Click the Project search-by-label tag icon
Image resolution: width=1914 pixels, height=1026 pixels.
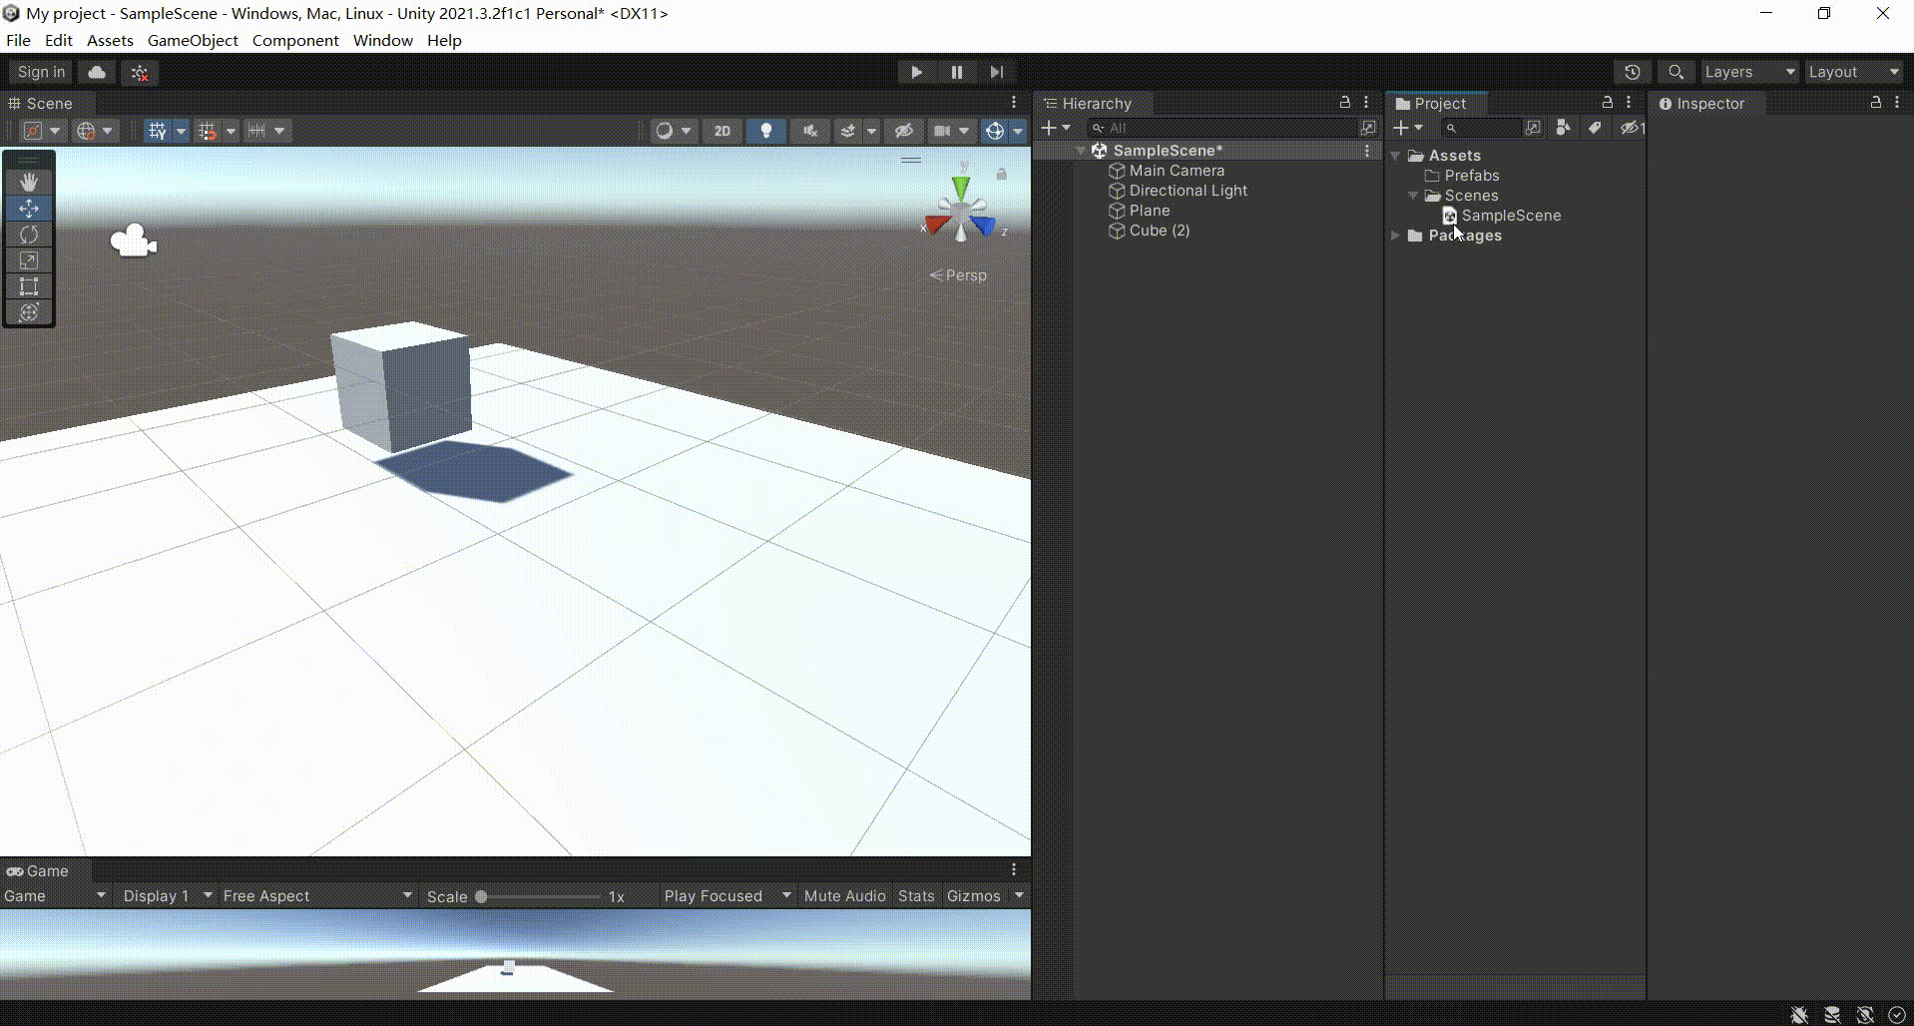coord(1595,128)
